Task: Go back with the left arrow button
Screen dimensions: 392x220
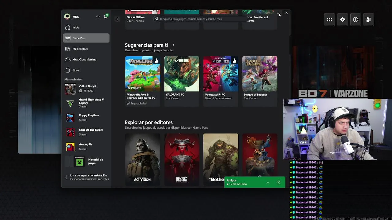Action: [117, 19]
